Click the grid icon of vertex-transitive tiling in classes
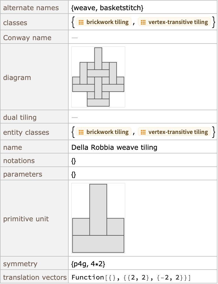The height and width of the screenshot is (284, 218). click(x=143, y=22)
